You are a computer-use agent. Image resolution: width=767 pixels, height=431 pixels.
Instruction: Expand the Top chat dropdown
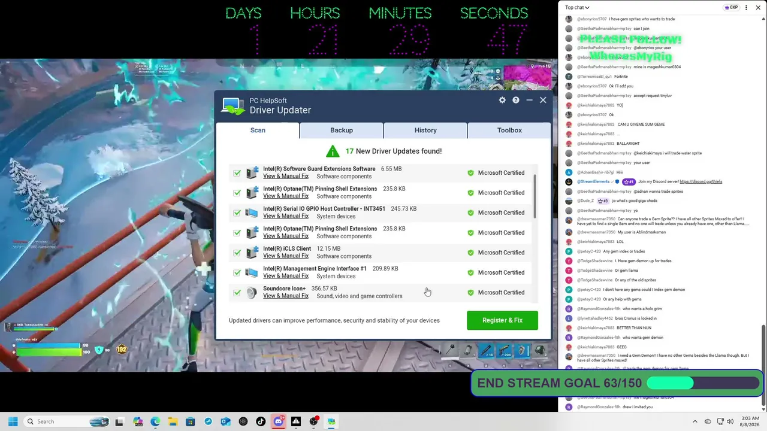click(577, 8)
